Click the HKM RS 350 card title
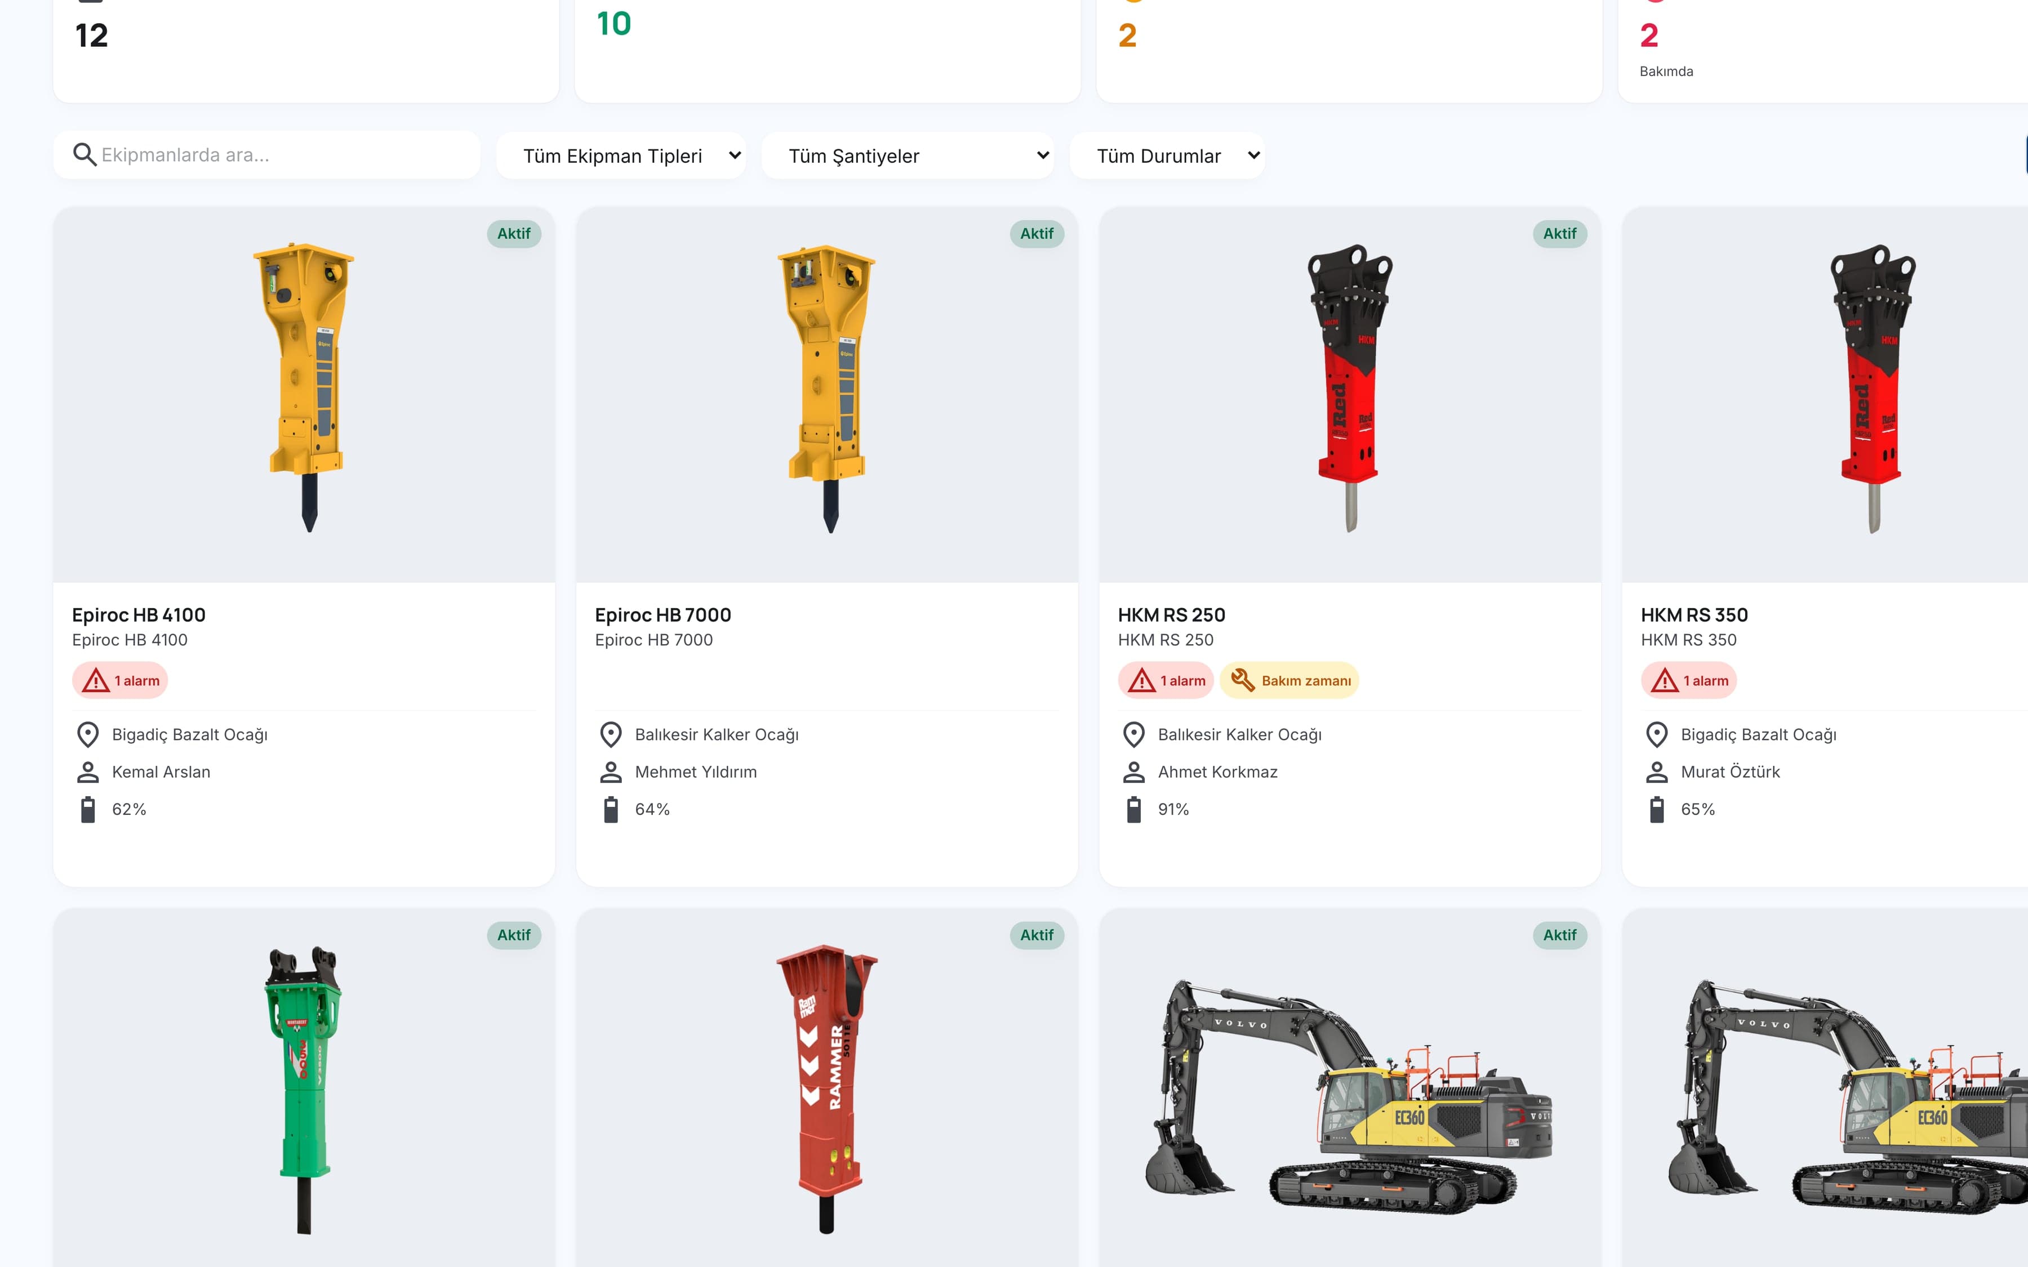Viewport: 2028px width, 1267px height. [1695, 615]
